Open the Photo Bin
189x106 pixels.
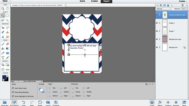point(5,103)
